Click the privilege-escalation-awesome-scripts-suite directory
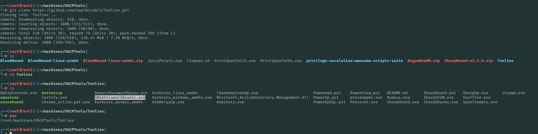Screen dimensions: 538x134 coord(354,61)
